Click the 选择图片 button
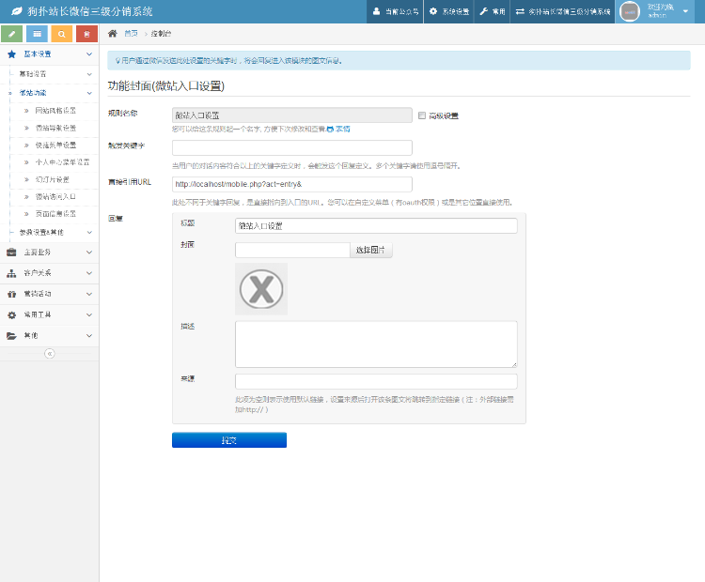705x582 pixels. point(371,250)
